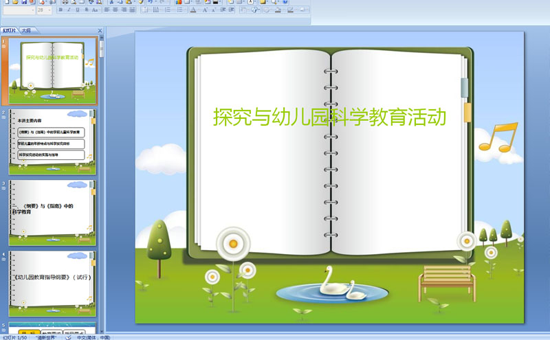Open the Change Case (Aa) option
The image size is (550, 340).
point(95,10)
